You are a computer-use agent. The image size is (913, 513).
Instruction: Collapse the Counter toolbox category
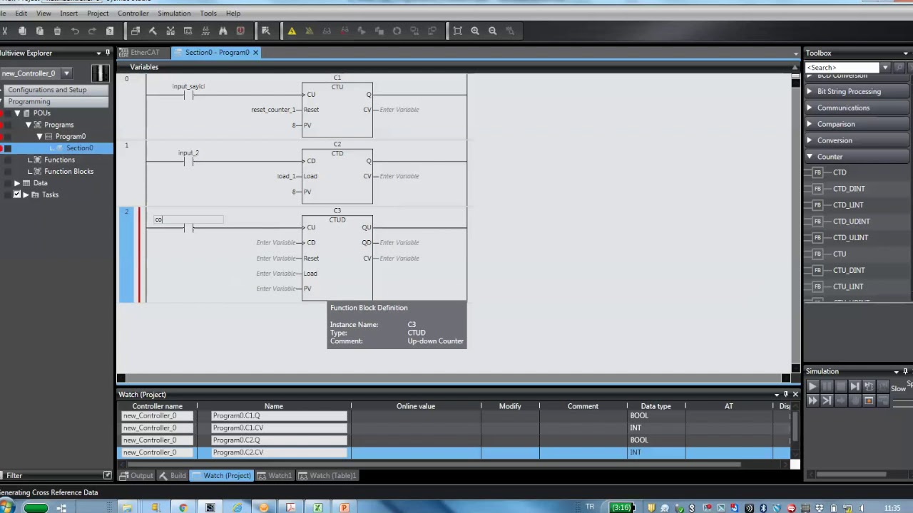810,157
